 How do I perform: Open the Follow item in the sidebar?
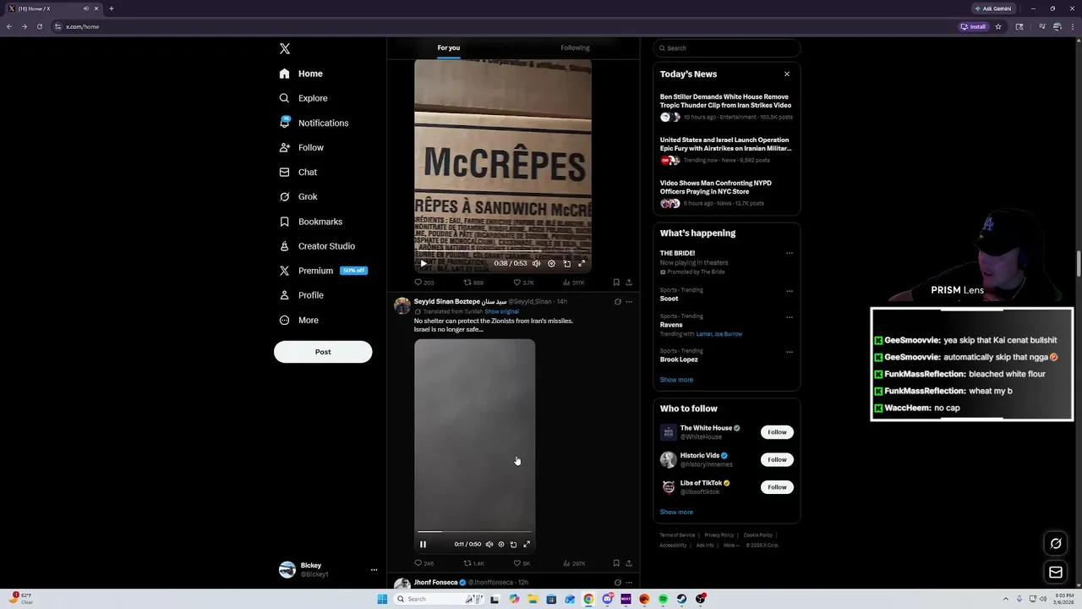pyautogui.click(x=301, y=147)
